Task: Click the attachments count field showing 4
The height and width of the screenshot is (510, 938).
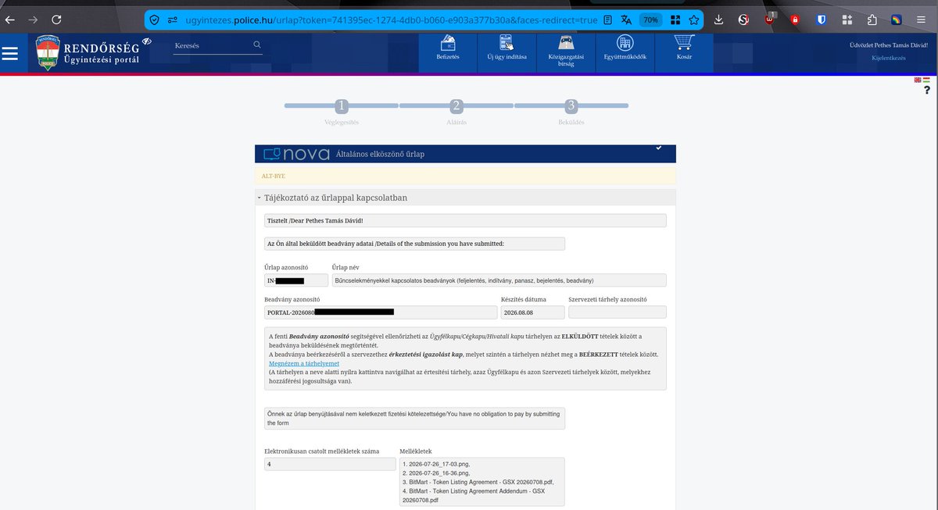Action: coord(330,464)
